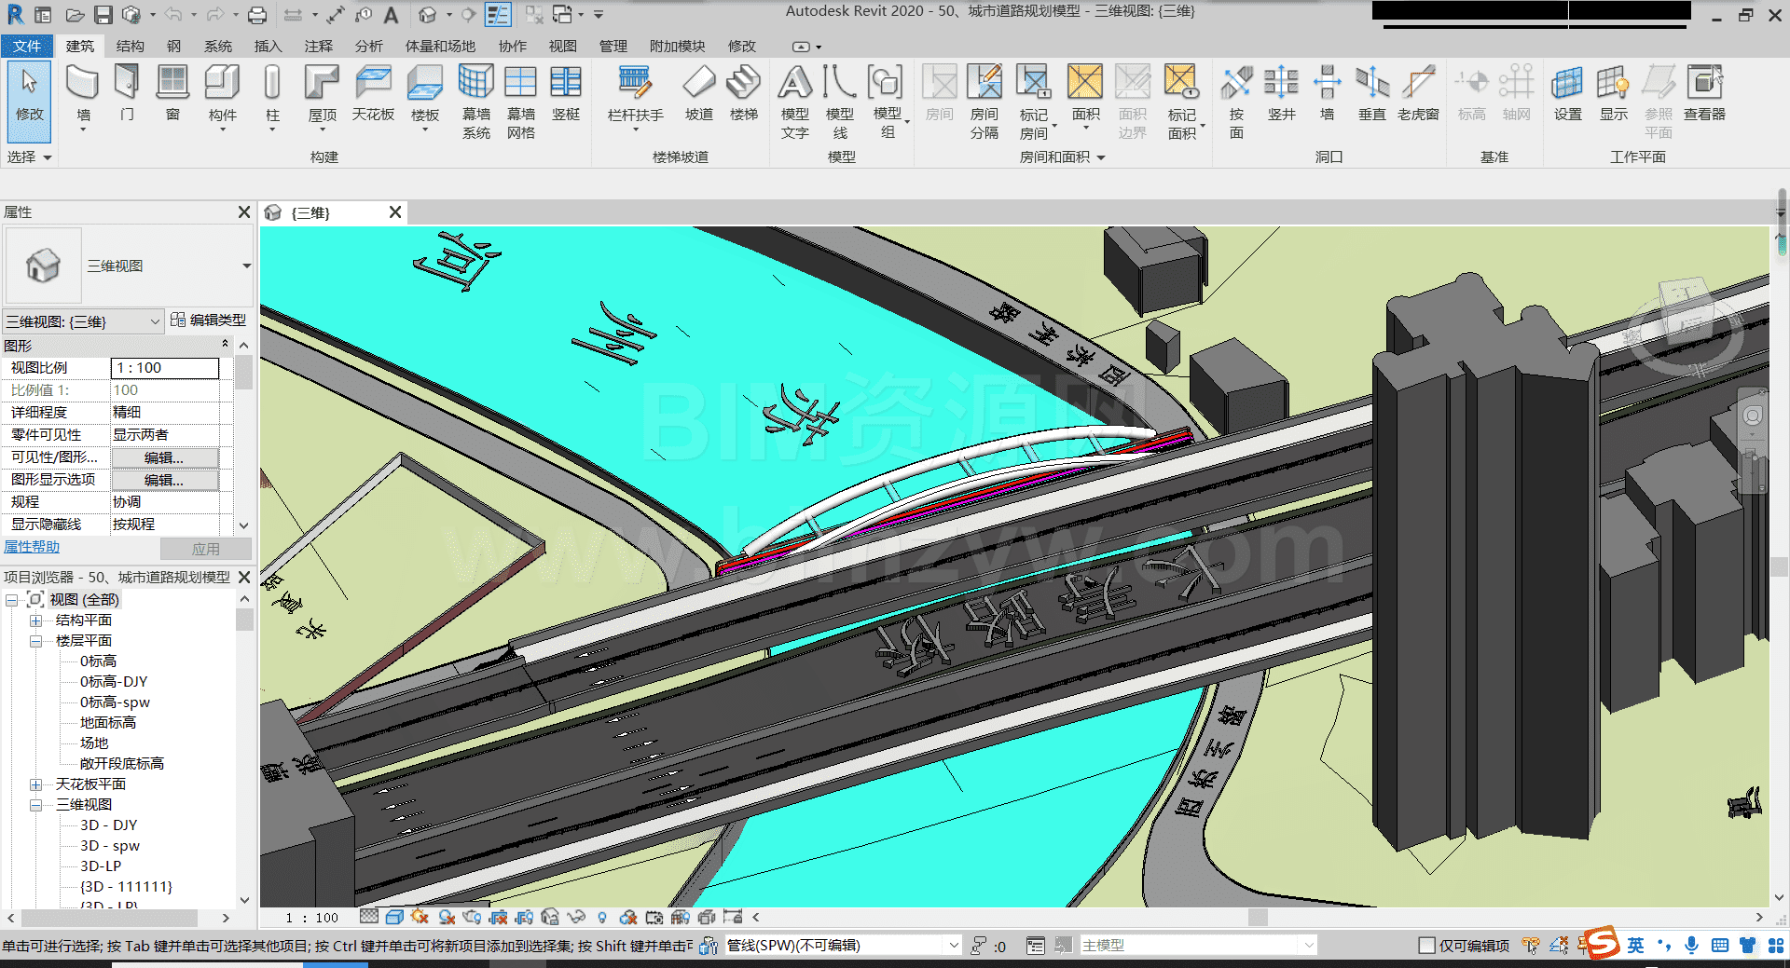Collapse the 楼层平面 tree node

tap(35, 641)
